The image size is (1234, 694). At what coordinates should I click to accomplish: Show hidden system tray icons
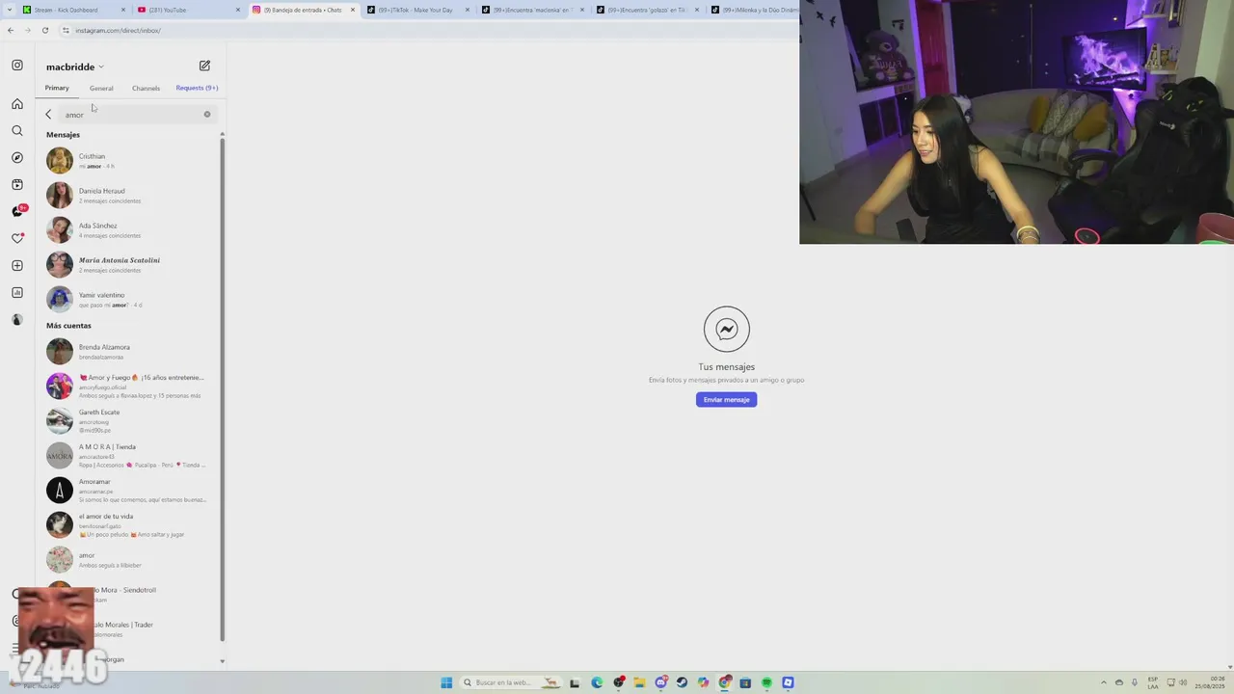[x=1104, y=682]
